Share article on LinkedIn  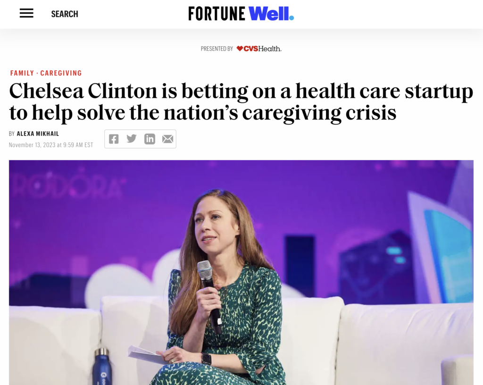tap(150, 139)
